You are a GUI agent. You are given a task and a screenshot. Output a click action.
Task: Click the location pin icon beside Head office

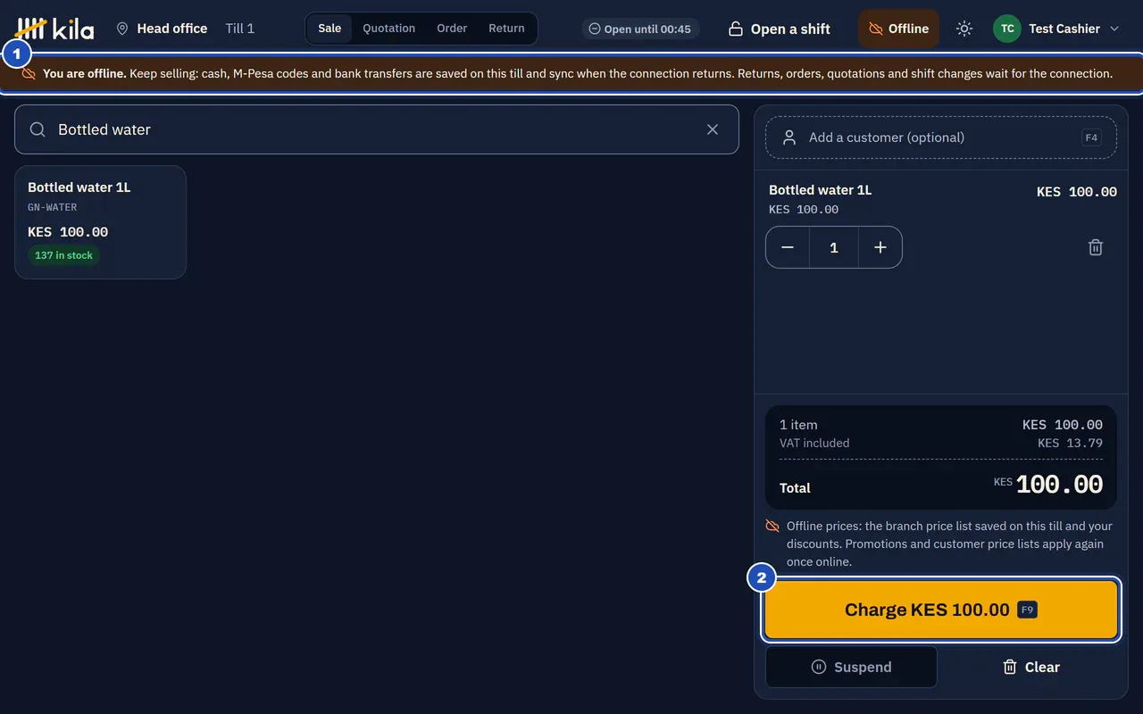point(122,29)
